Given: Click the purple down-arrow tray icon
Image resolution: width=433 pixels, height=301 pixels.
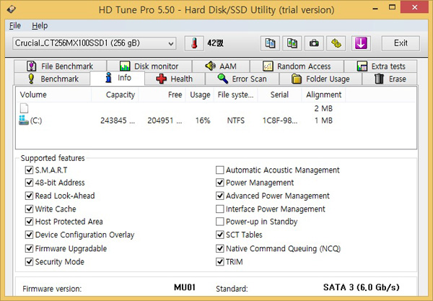Looking at the screenshot, I should click(361, 43).
